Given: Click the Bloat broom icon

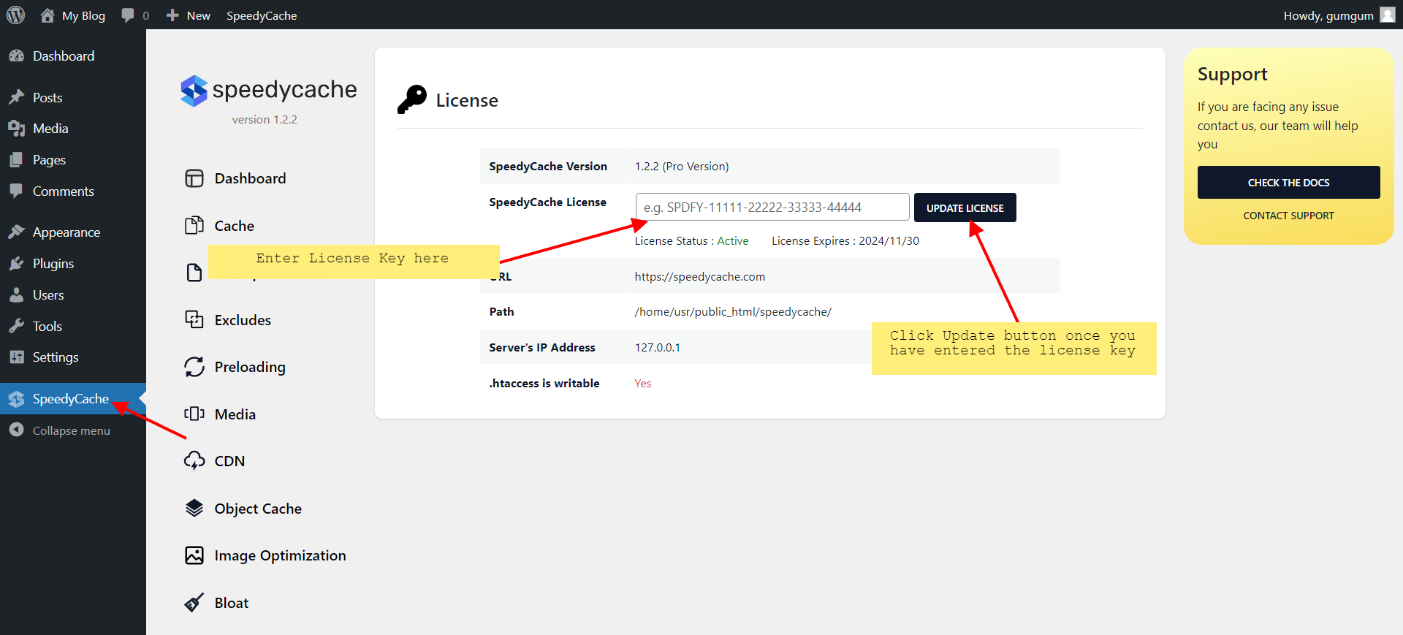Looking at the screenshot, I should [194, 603].
